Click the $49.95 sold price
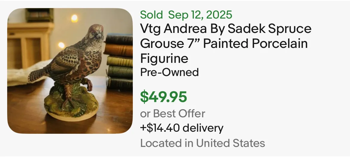350x158 pixels. click(x=164, y=96)
